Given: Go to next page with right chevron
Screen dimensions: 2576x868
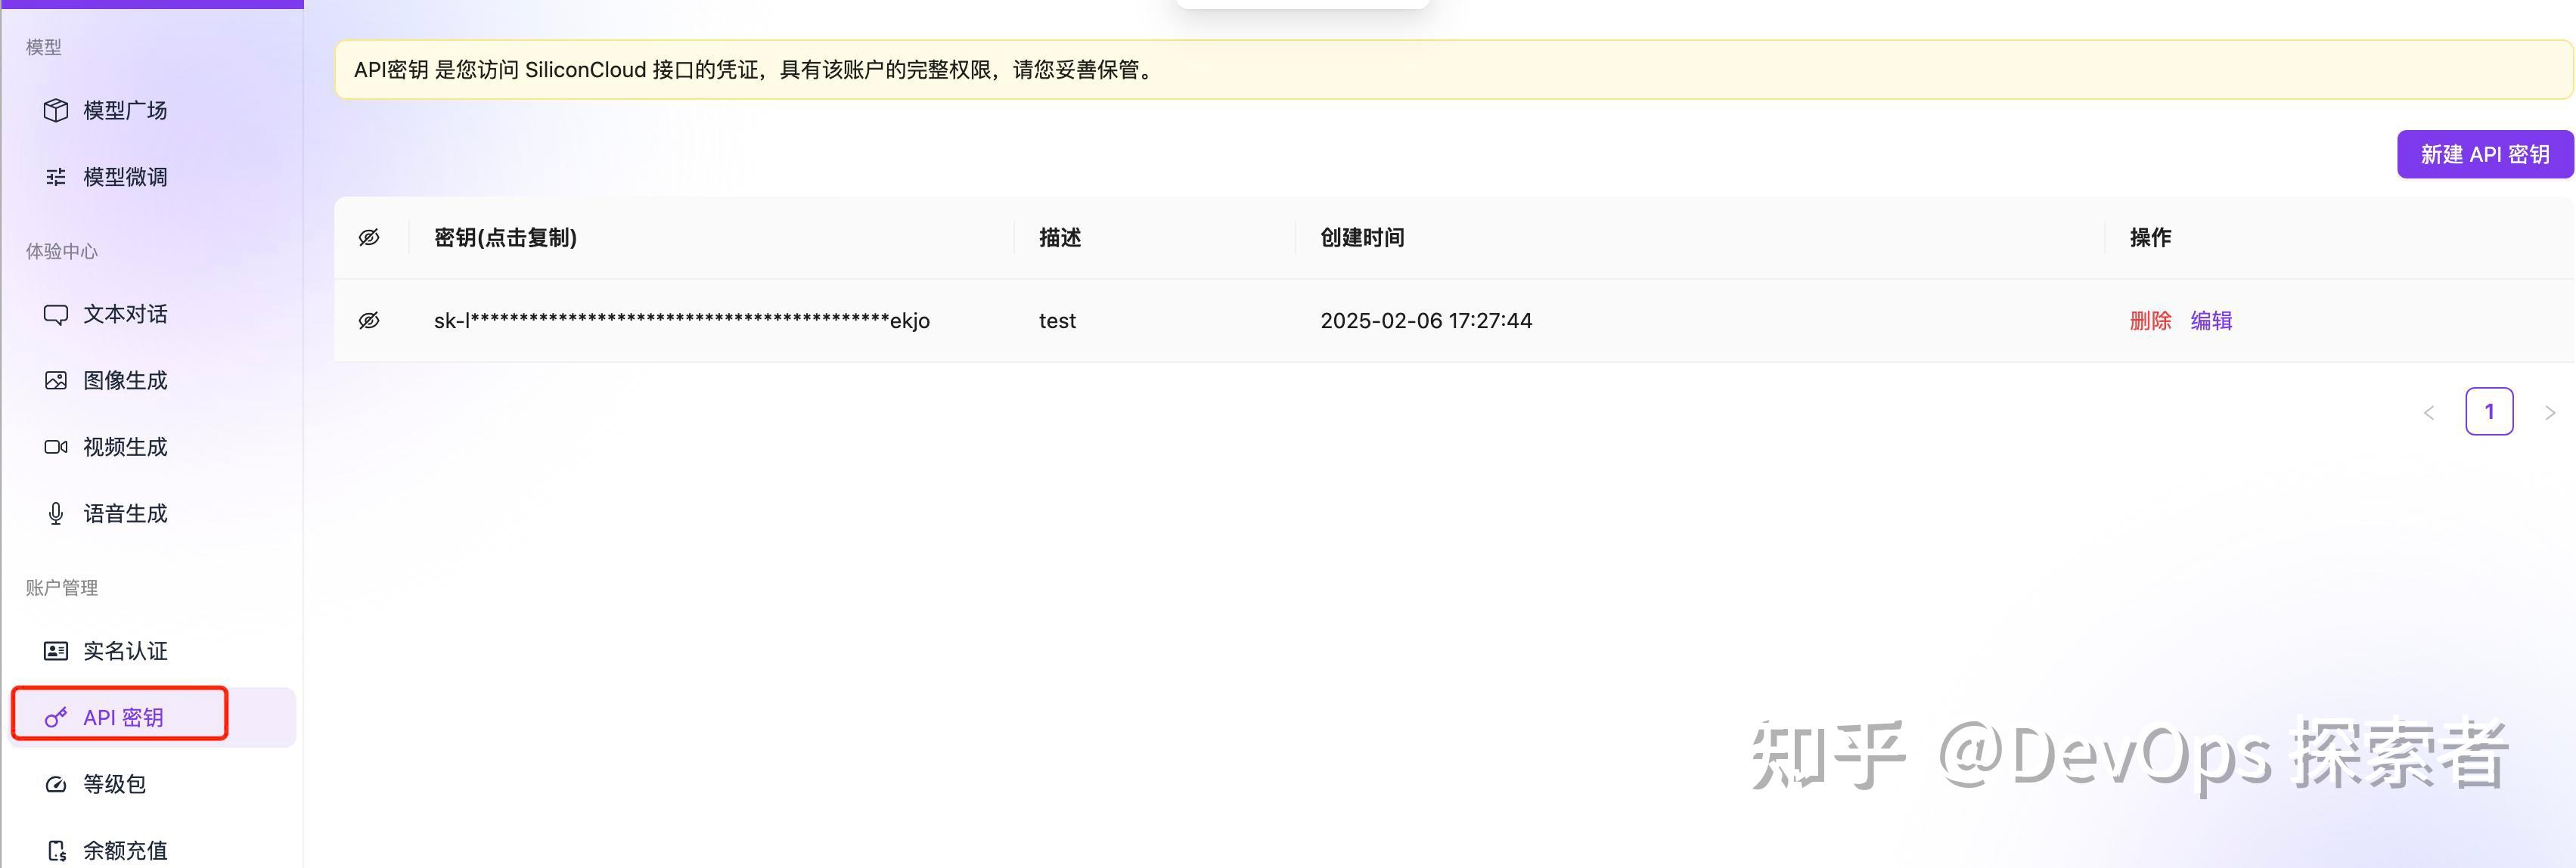Looking at the screenshot, I should tap(2550, 411).
